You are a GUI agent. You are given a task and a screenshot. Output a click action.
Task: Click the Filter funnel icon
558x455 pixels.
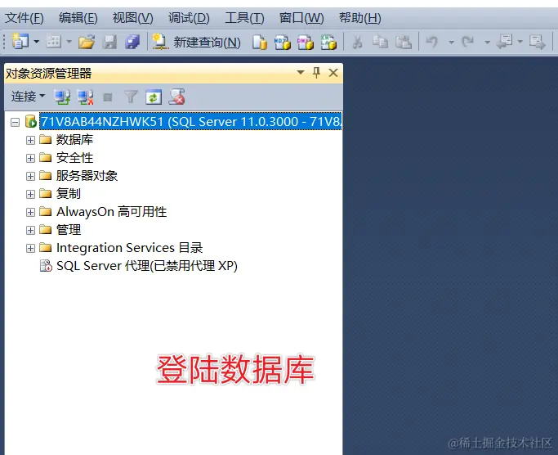coord(131,97)
